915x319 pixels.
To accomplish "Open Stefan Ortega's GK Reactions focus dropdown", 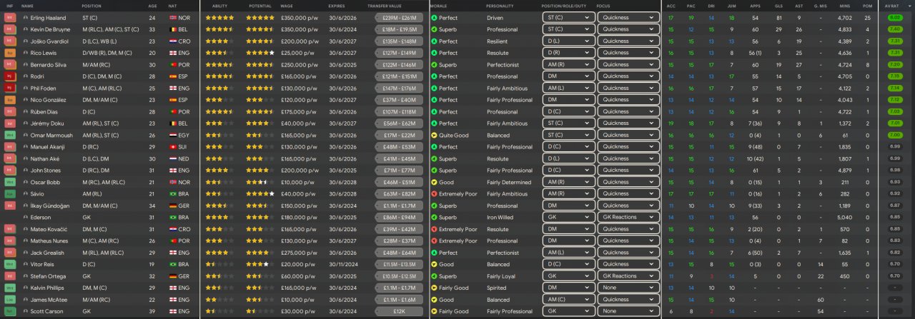I will [628, 276].
